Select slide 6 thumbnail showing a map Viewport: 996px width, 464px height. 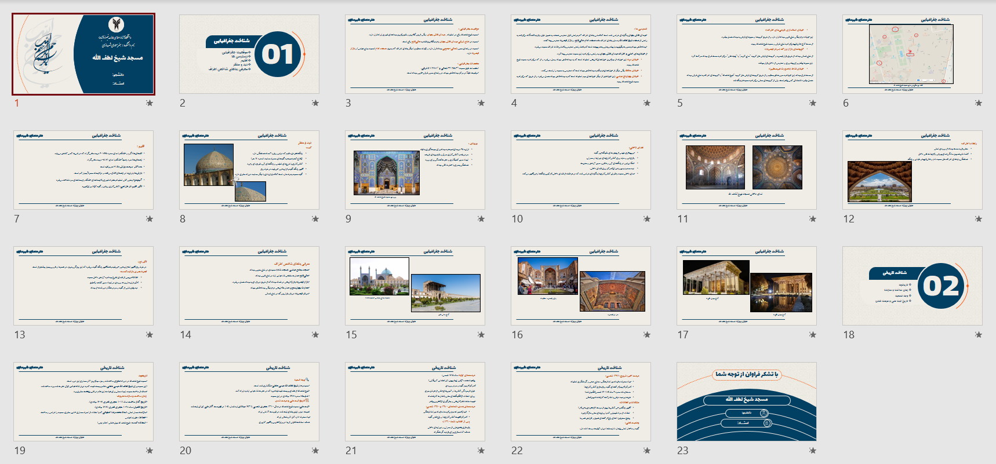click(913, 54)
